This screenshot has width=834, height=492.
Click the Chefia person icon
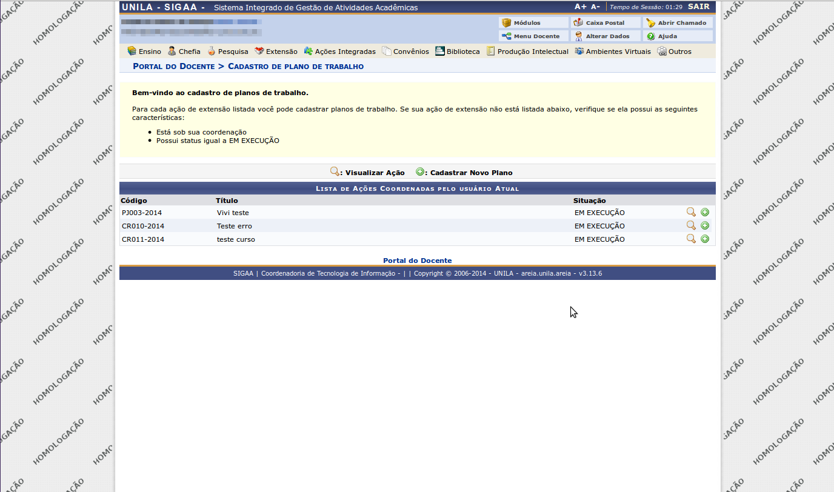(x=172, y=51)
